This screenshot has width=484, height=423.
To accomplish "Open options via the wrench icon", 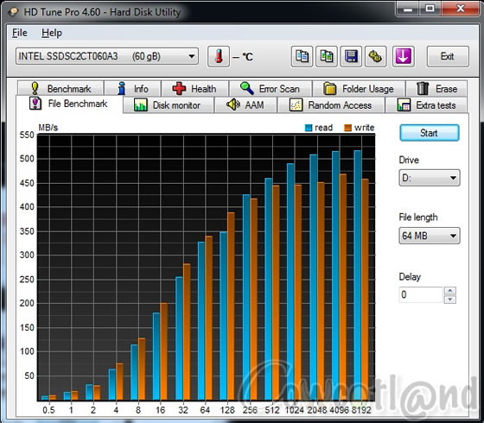I will click(375, 56).
